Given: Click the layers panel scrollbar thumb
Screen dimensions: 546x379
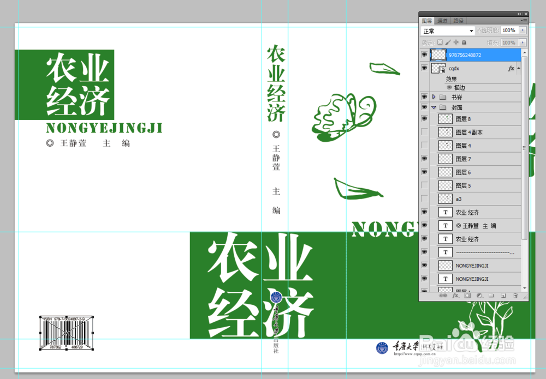Looking at the screenshot, I should pyautogui.click(x=524, y=148).
